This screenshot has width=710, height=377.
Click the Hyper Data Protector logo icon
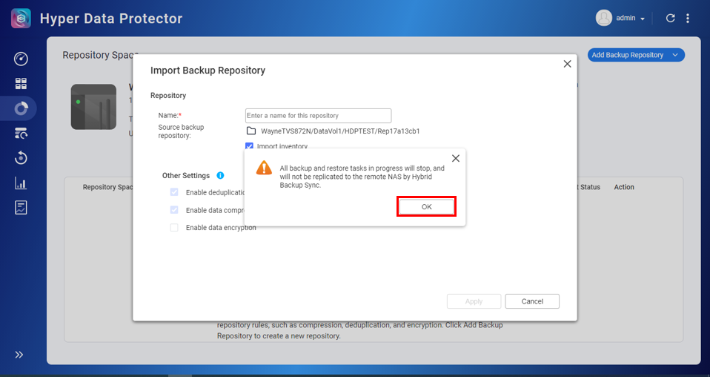pos(21,18)
